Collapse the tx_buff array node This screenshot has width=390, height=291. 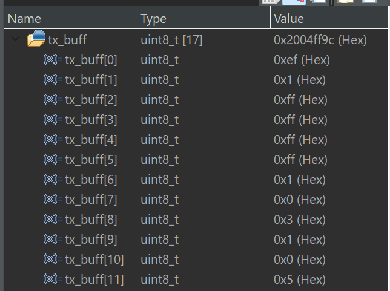pyautogui.click(x=15, y=39)
